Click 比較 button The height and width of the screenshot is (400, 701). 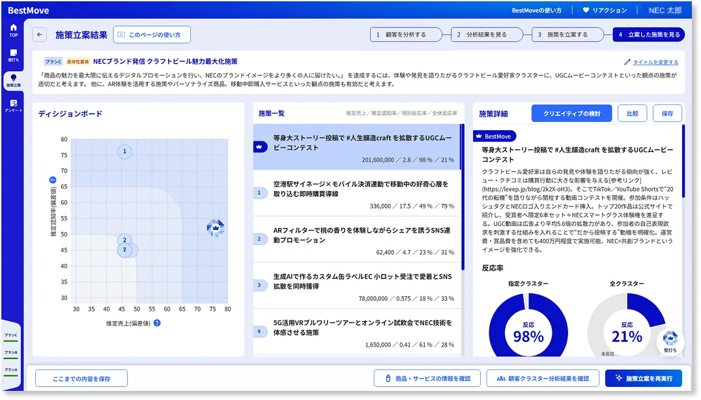[x=632, y=113]
